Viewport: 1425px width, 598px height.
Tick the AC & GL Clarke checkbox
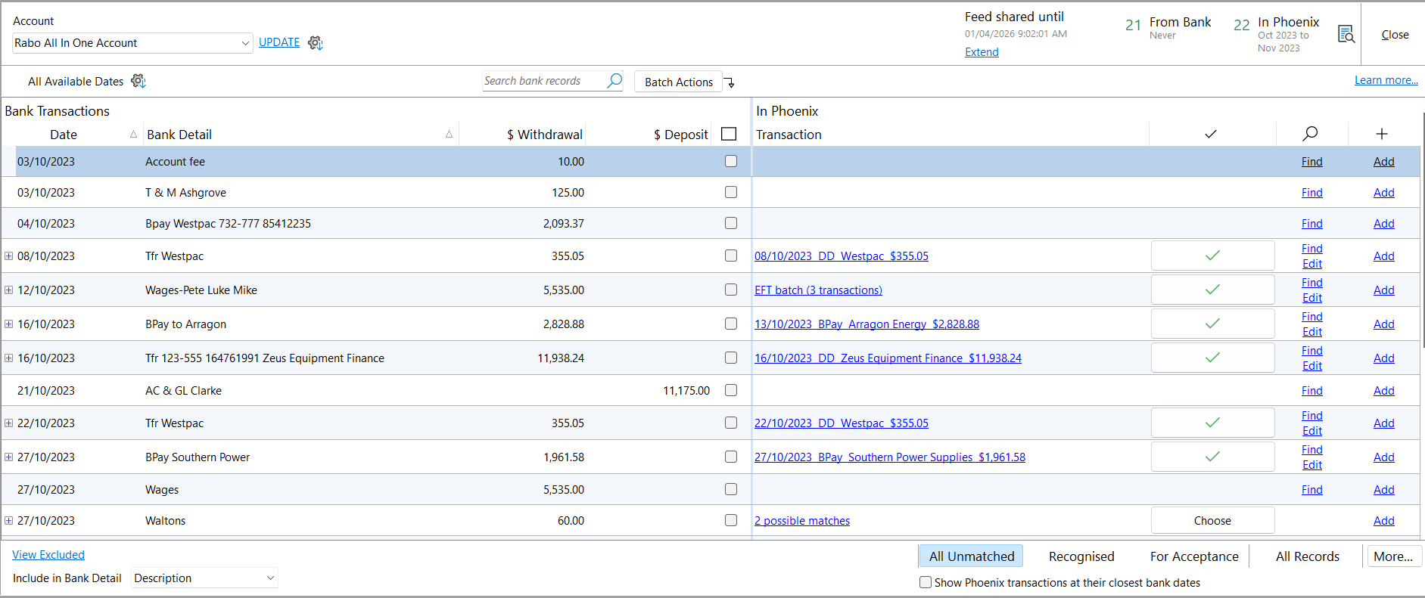731,390
